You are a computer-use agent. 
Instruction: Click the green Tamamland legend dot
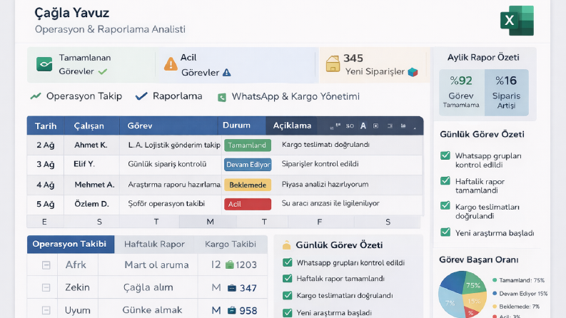pyautogui.click(x=495, y=280)
